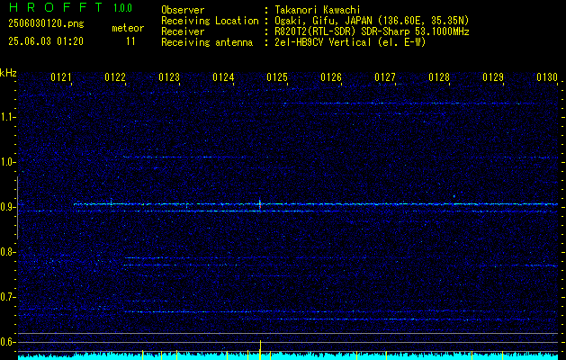Click the gray vertical range bar near 0.9 kHz
This screenshot has height=360, width=566.
coord(18,208)
